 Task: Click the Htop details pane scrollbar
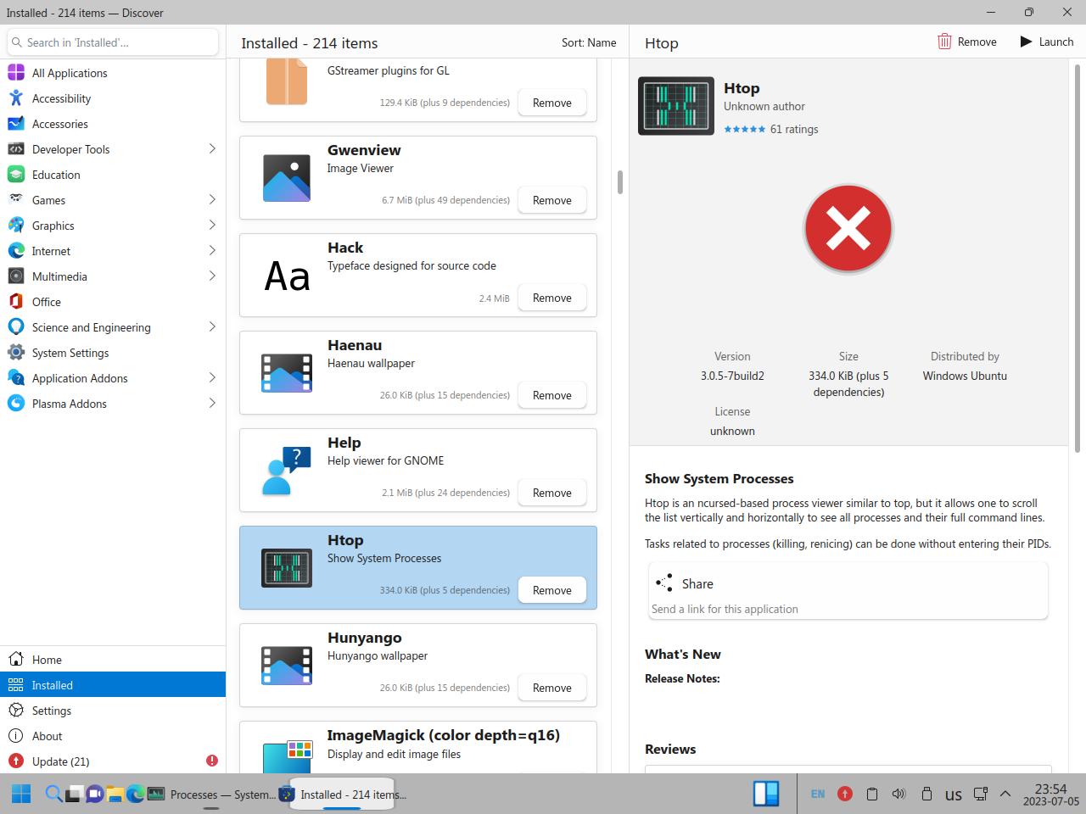tap(1079, 259)
